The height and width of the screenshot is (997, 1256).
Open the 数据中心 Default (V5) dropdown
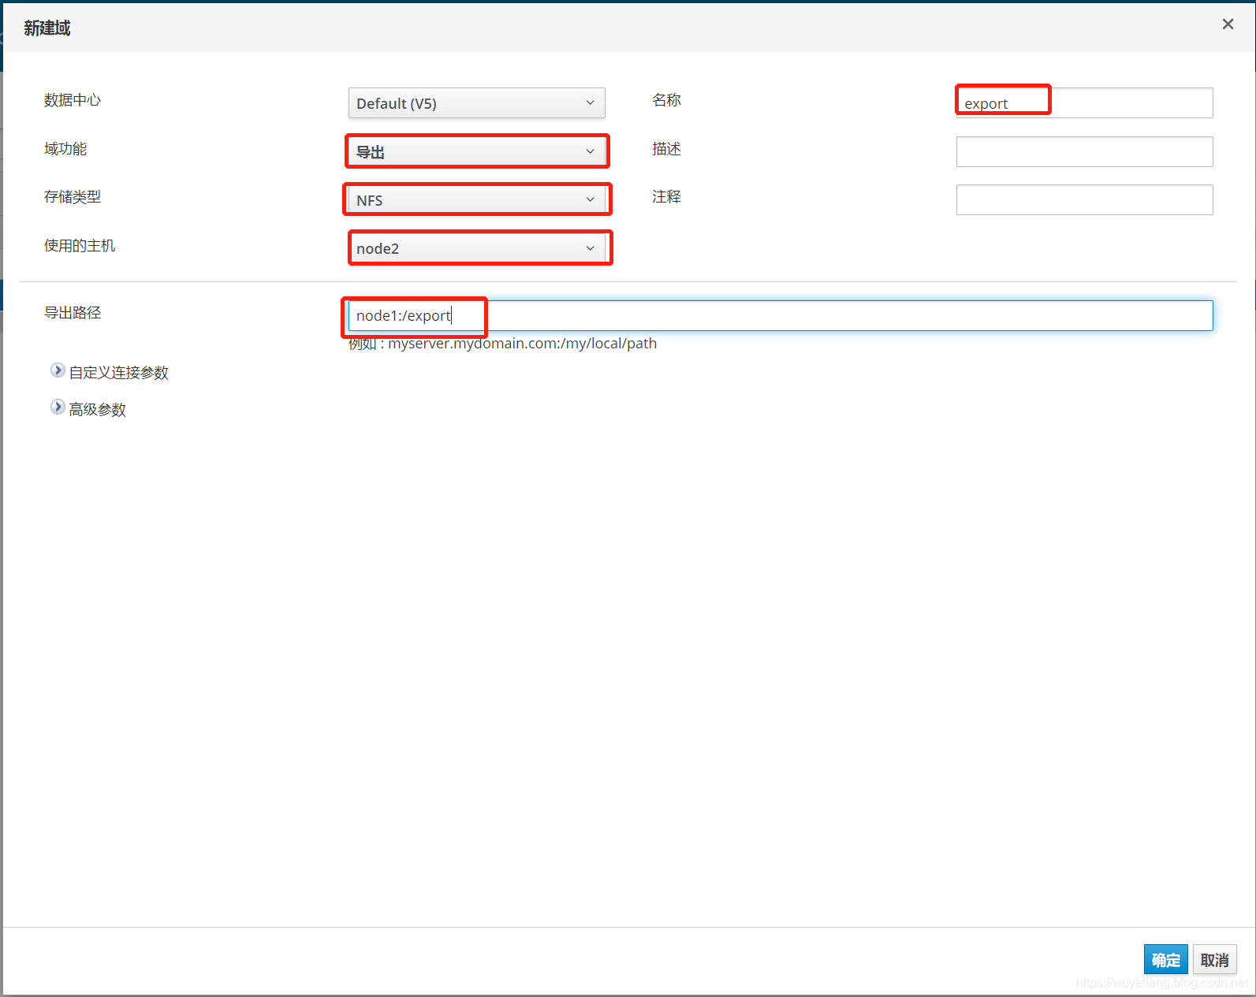point(476,103)
